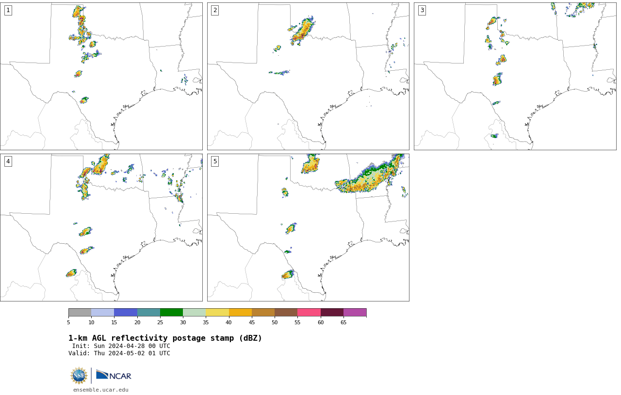Open the ensemble.ucar.edu link
The image size is (621, 395).
[x=101, y=390]
